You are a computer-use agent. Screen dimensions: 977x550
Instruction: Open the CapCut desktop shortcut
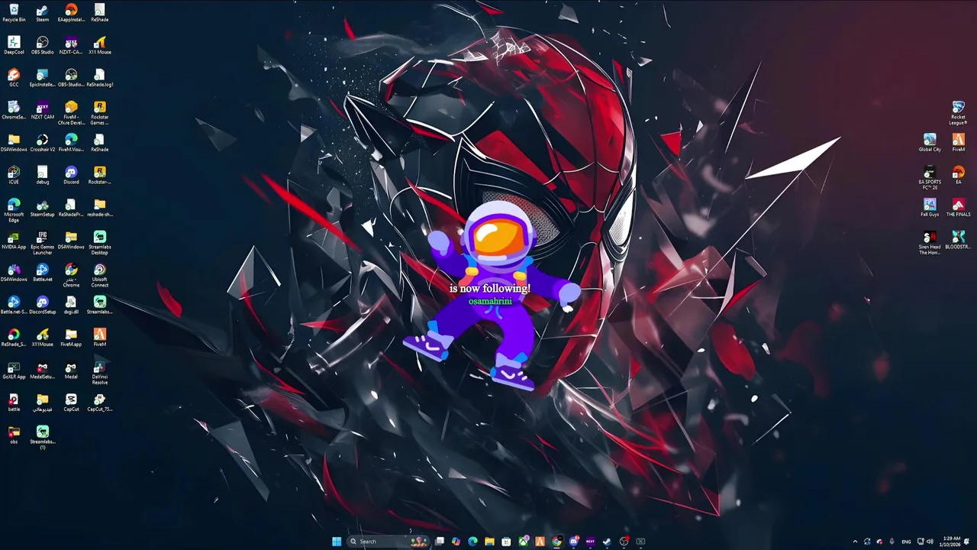(71, 403)
